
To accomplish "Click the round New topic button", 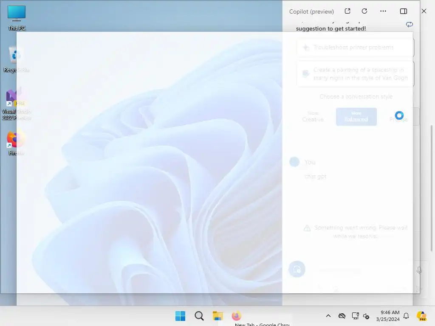I will click(297, 269).
